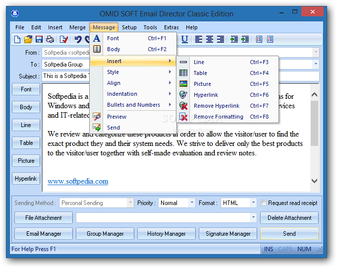This screenshot has width=337, height=268.
Task: Click the bulleted list toolbar icon
Action: coord(259,39)
